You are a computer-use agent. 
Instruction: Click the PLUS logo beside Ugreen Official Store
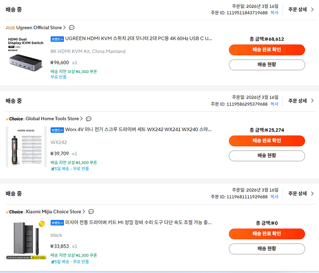tap(10, 28)
